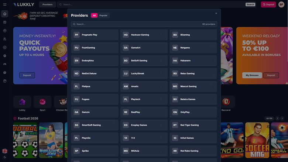Open the BP profile avatar

281,4
